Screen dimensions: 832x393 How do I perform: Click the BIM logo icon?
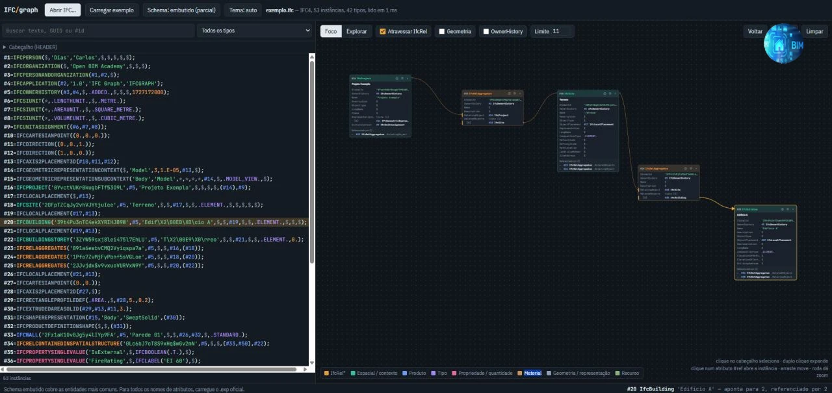pos(783,43)
